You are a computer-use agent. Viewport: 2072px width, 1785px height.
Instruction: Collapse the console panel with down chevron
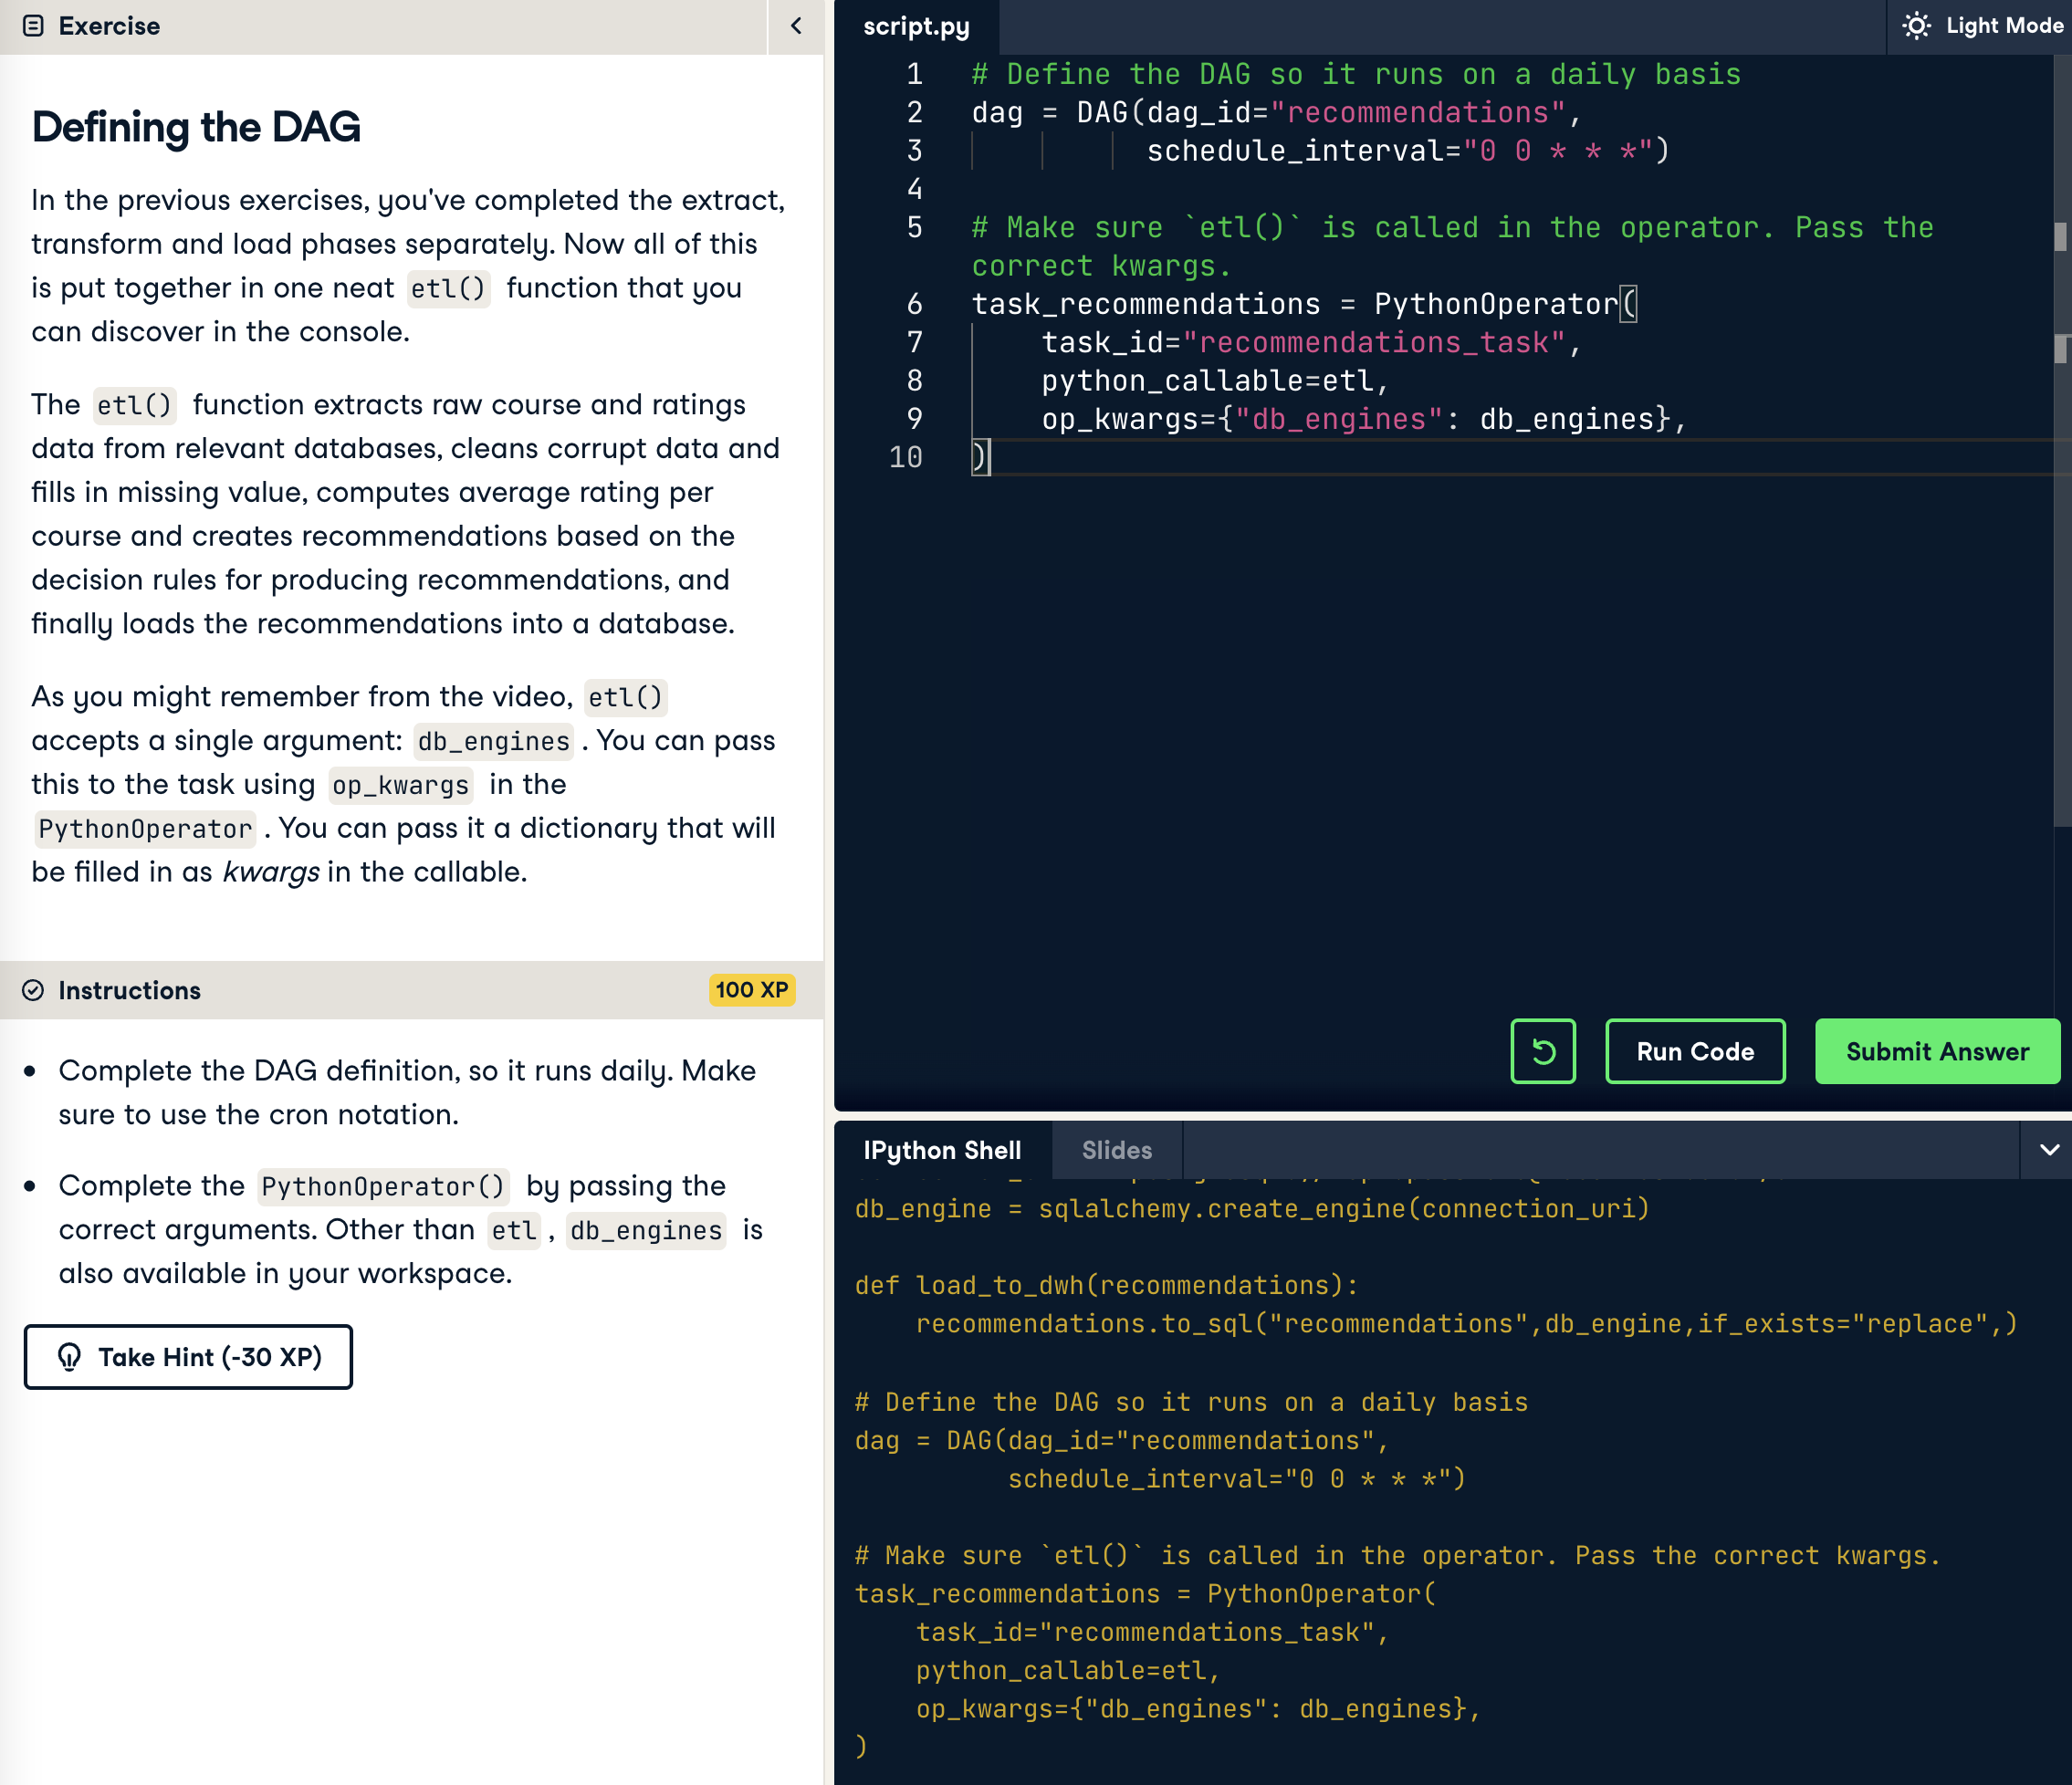[2049, 1150]
